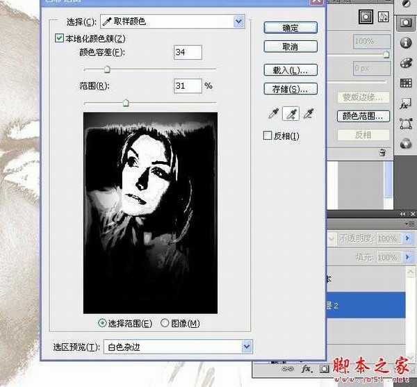Click the 颜色容差 fuzziness slider handle
The image size is (417, 387).
click(107, 69)
